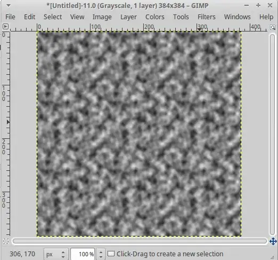Open the Tools menu
The width and height of the screenshot is (278, 260).
[x=181, y=17]
